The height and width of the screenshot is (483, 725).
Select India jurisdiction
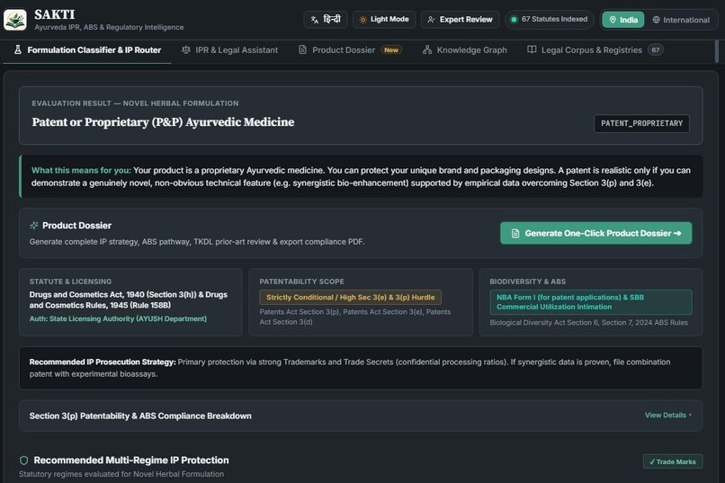pos(622,20)
